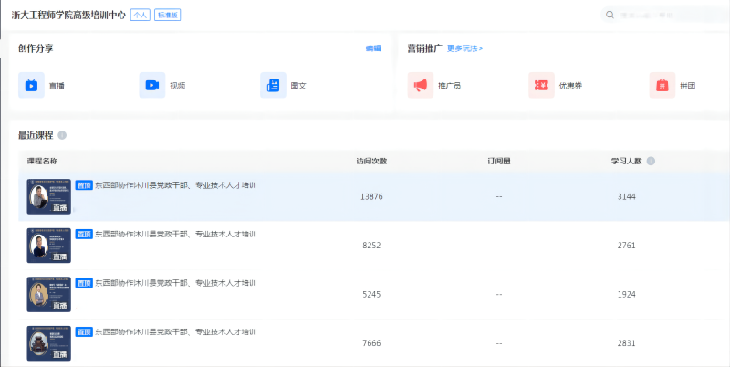
Task: Select thumbnail of course with 5245 visits
Action: tap(48, 294)
